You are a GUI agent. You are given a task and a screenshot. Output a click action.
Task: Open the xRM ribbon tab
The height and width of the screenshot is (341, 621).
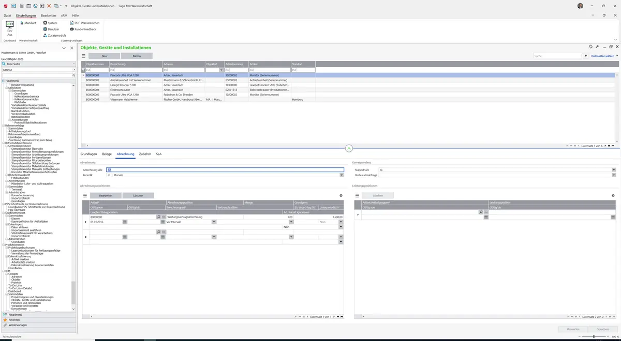[x=64, y=16]
